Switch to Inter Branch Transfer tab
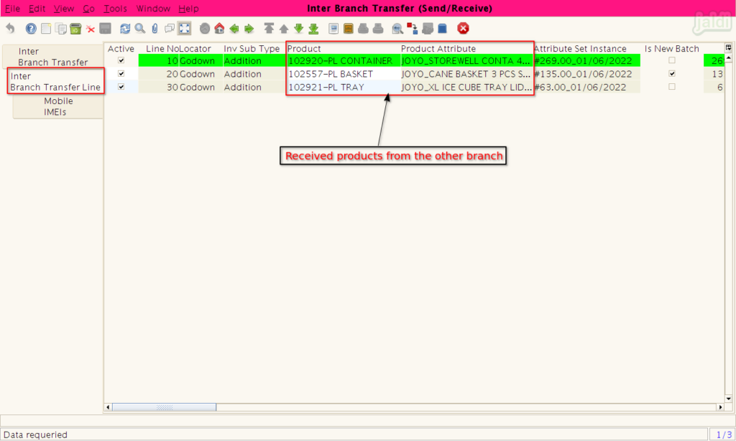The width and height of the screenshot is (736, 441). click(52, 57)
